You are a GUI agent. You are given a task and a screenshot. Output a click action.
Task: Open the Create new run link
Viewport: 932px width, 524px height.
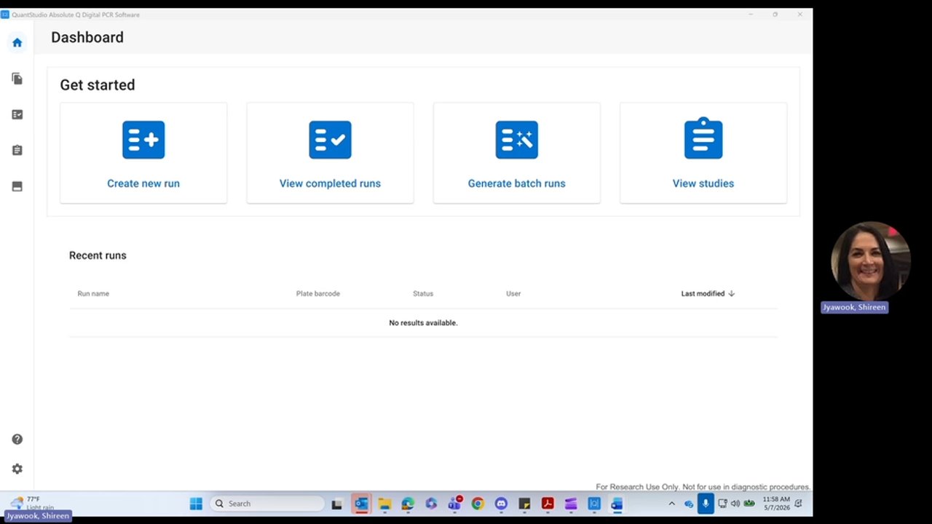click(x=143, y=183)
